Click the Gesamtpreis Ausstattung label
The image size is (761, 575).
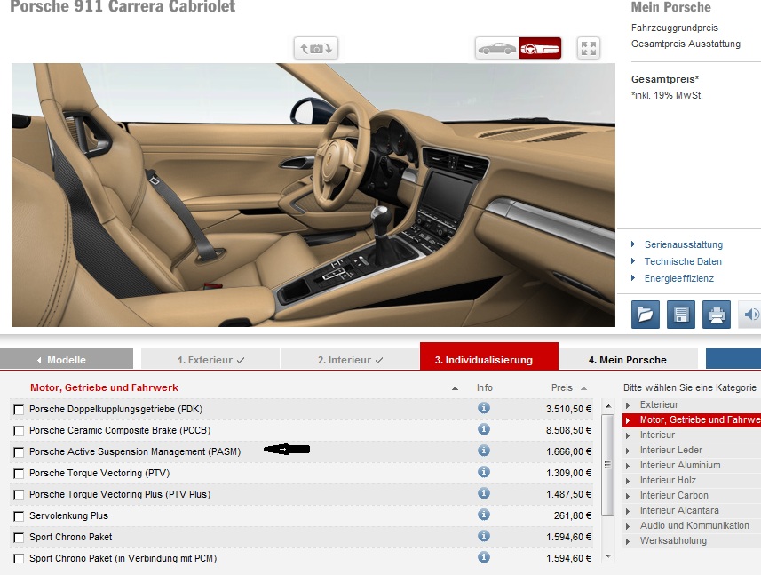pyautogui.click(x=686, y=44)
